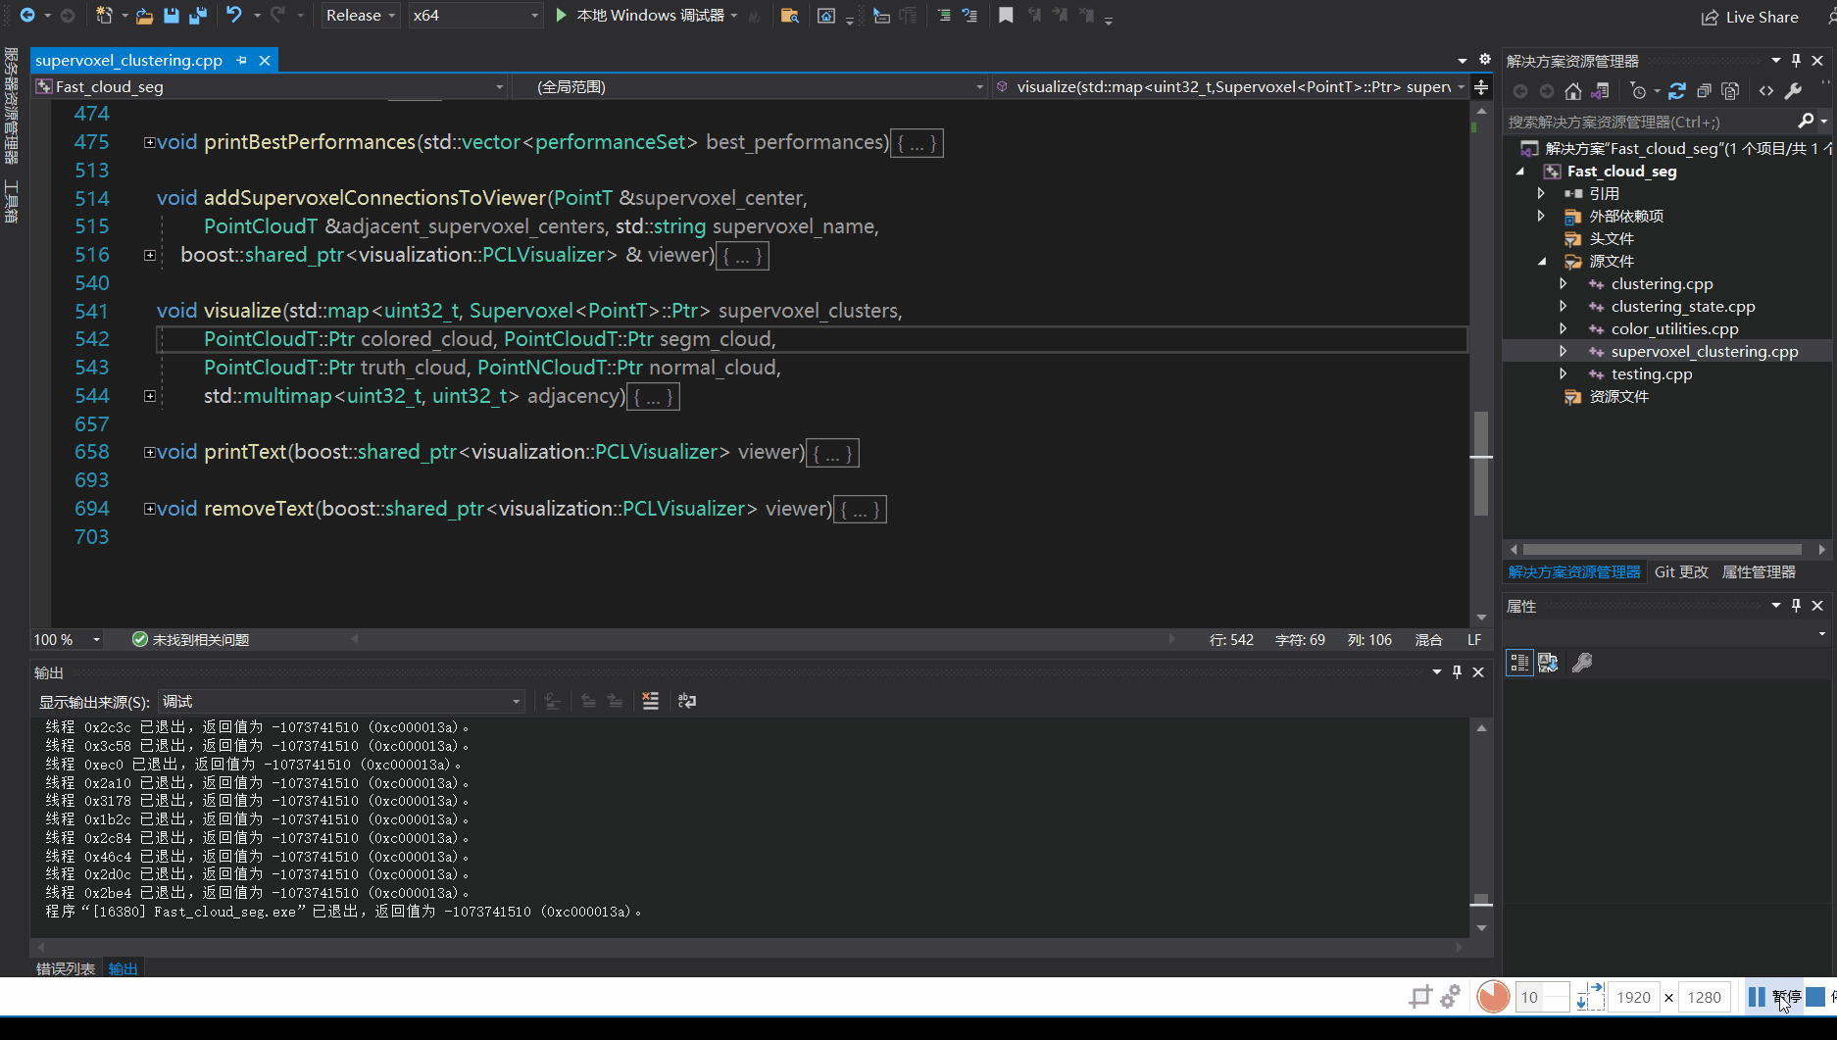Viewport: 1837px width, 1040px height.
Task: Toggle word wrap in Output panel
Action: (687, 701)
